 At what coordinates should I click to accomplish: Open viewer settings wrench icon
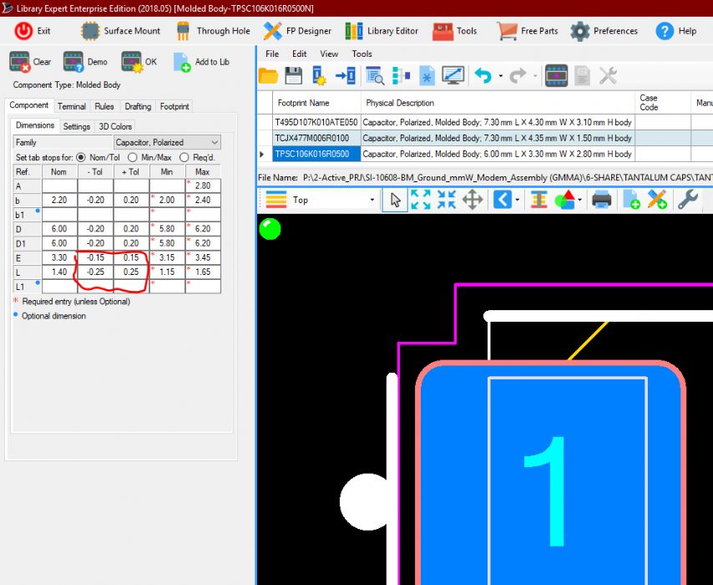(x=687, y=200)
